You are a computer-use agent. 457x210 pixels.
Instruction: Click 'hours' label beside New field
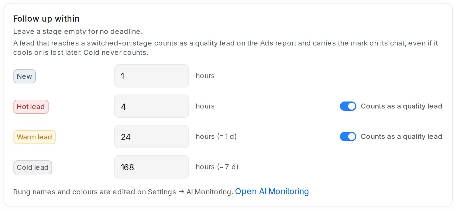tap(205, 76)
